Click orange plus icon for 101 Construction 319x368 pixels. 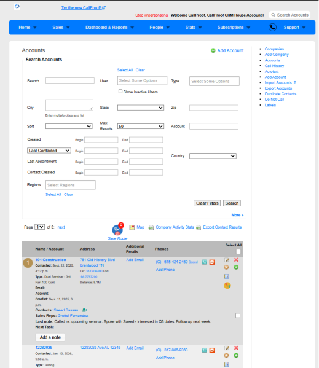click(x=226, y=267)
